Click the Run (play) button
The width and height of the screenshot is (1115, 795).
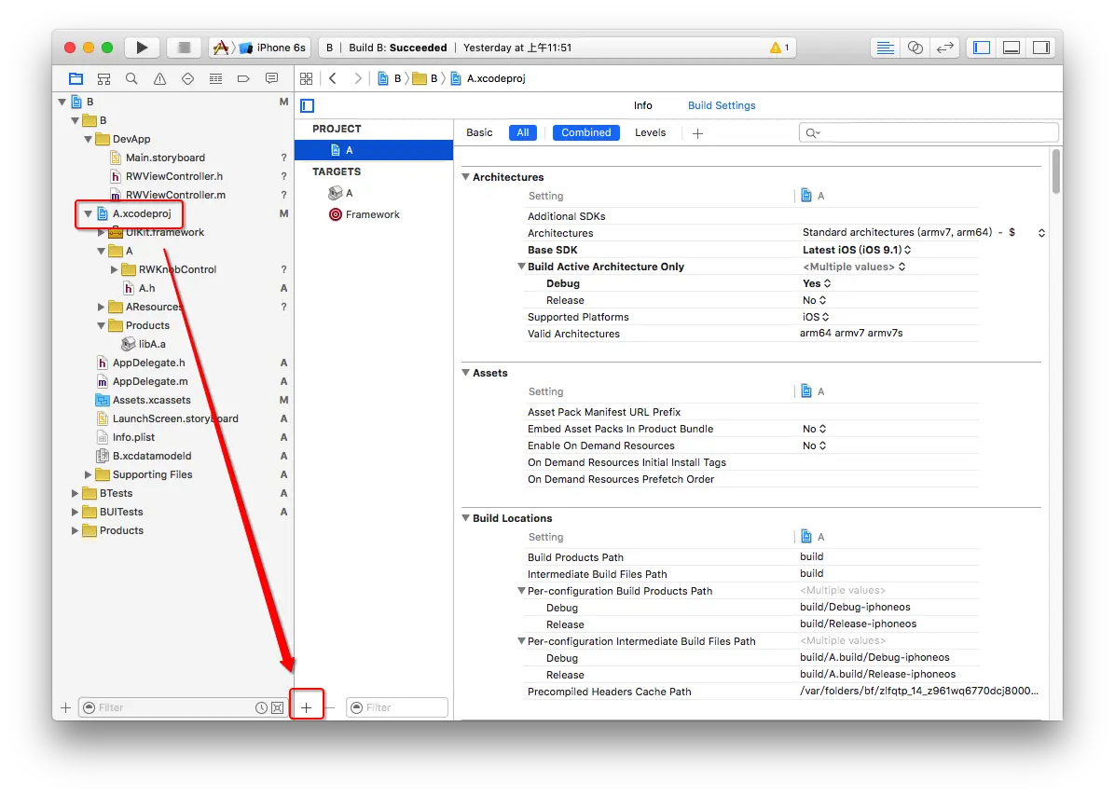(143, 48)
